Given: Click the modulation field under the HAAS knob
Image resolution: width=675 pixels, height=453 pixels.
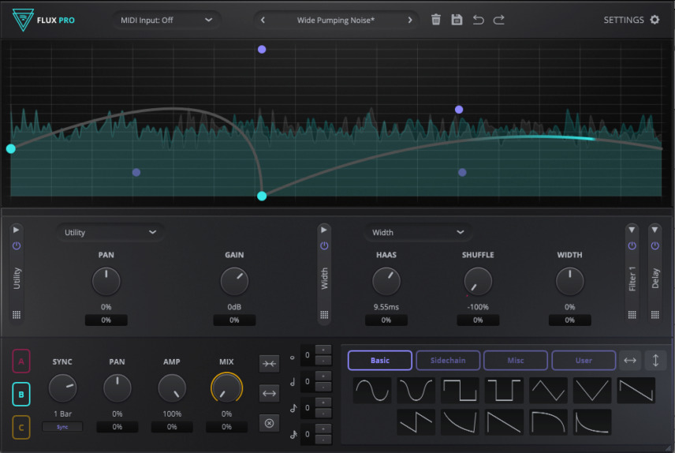Looking at the screenshot, I should tap(386, 320).
